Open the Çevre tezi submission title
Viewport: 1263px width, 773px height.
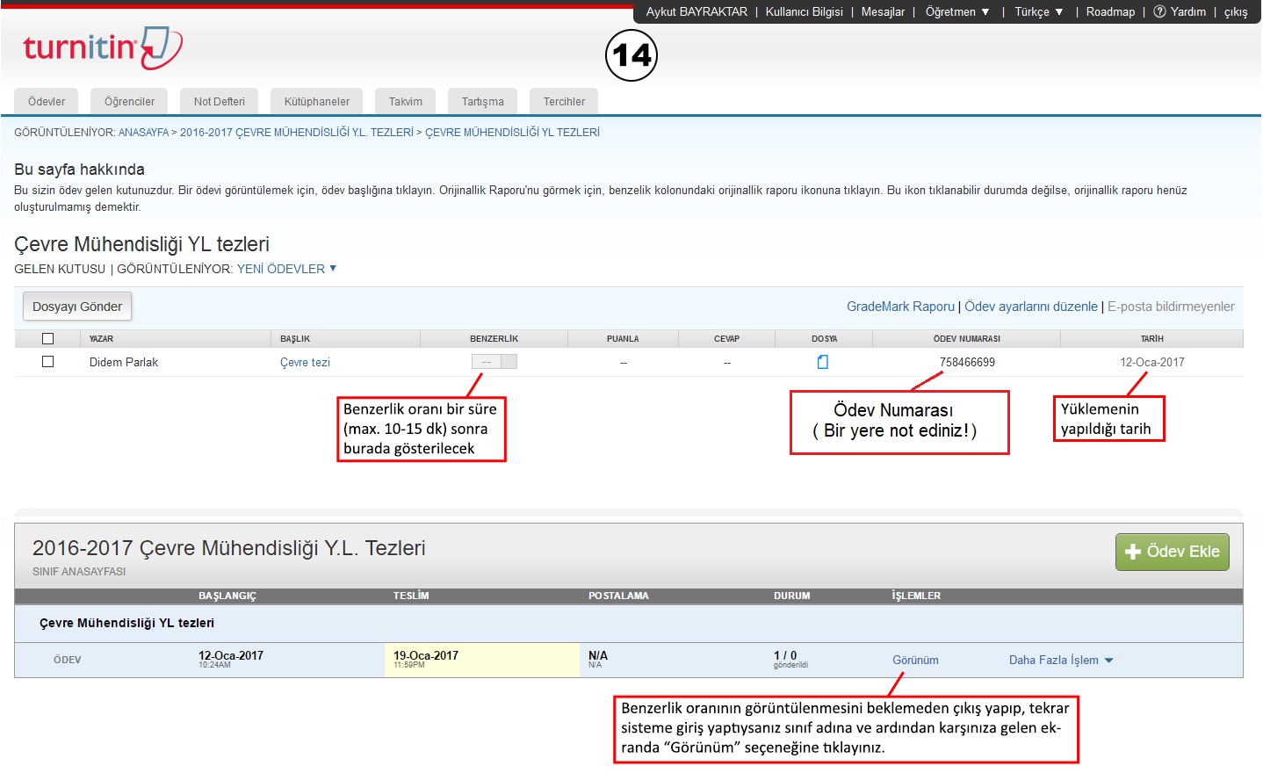click(305, 362)
